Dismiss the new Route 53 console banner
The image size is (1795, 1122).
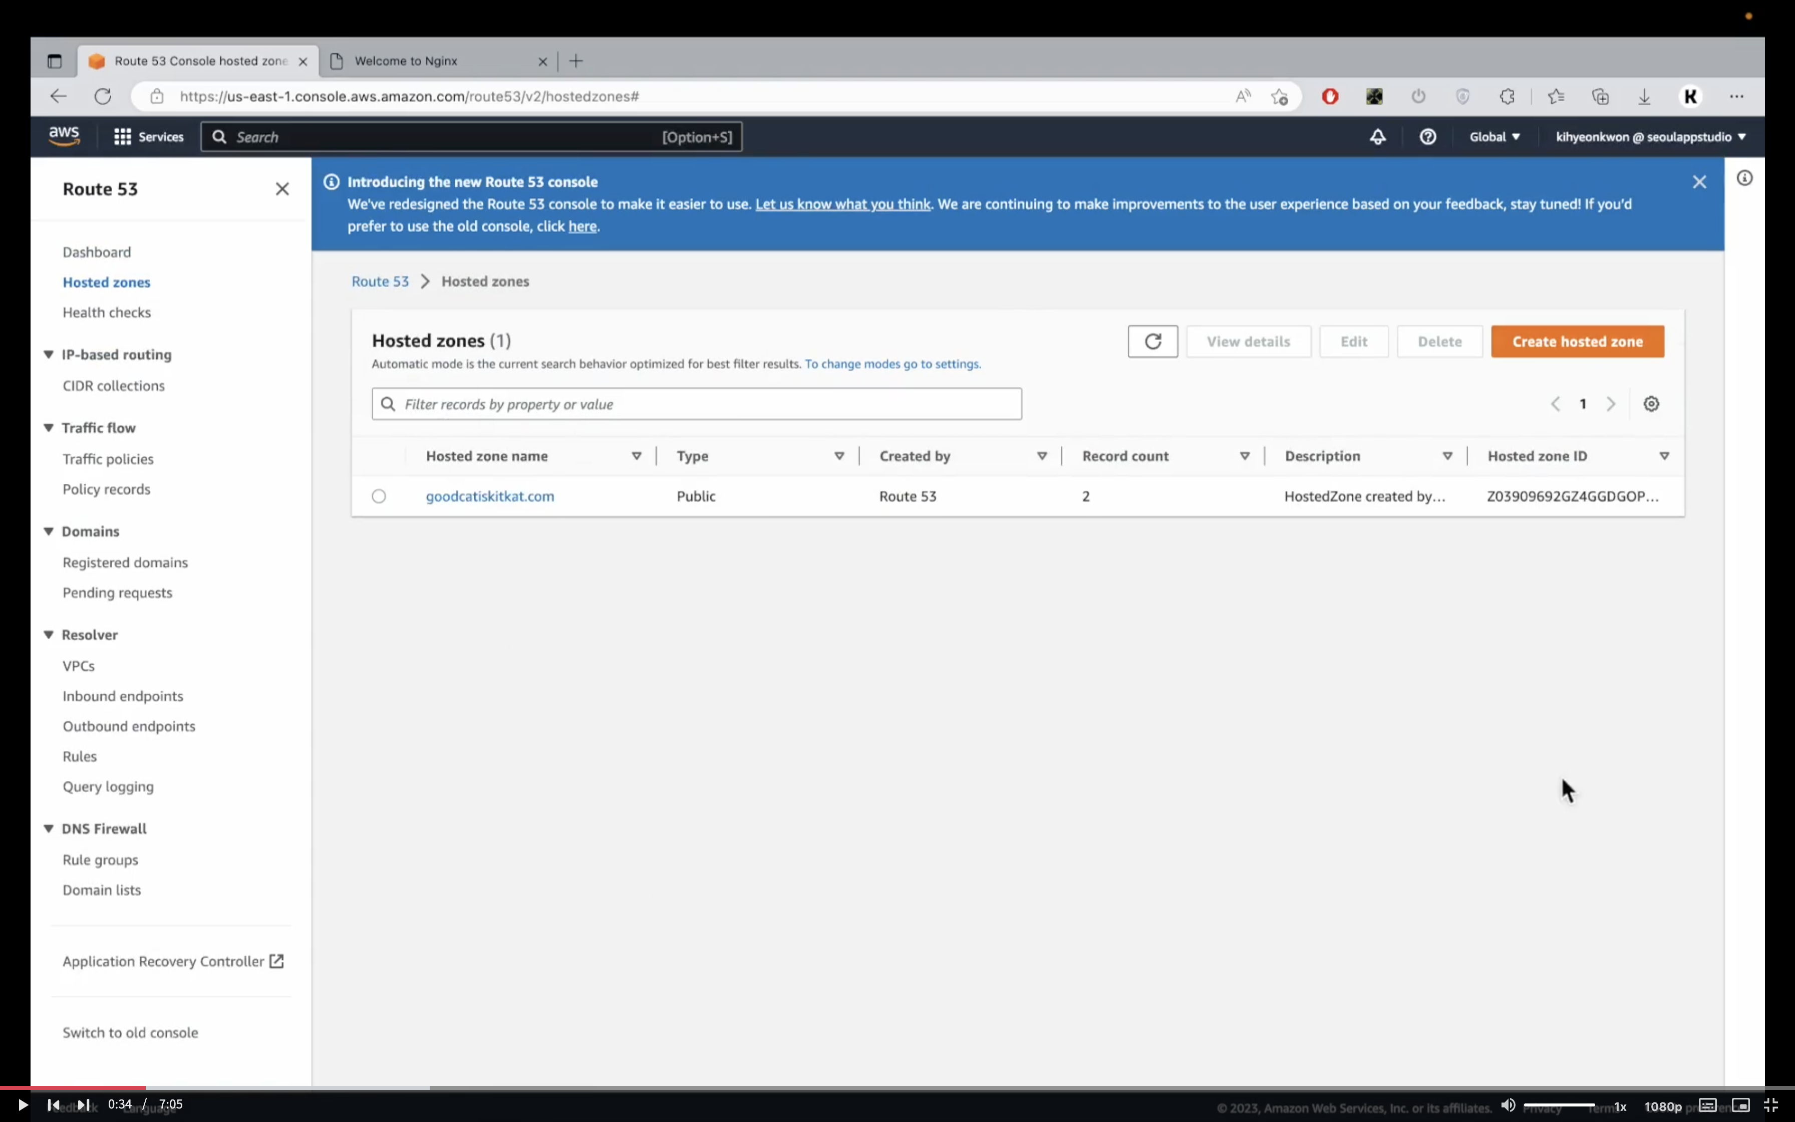(x=1698, y=182)
